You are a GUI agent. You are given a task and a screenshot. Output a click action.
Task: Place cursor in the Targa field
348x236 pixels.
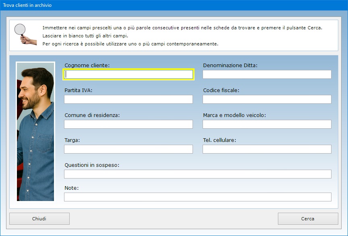[x=128, y=149]
